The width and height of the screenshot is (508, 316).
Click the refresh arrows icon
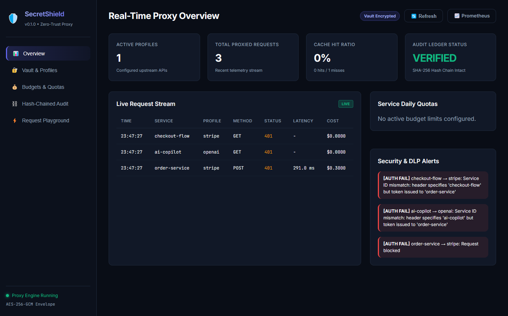tap(414, 16)
